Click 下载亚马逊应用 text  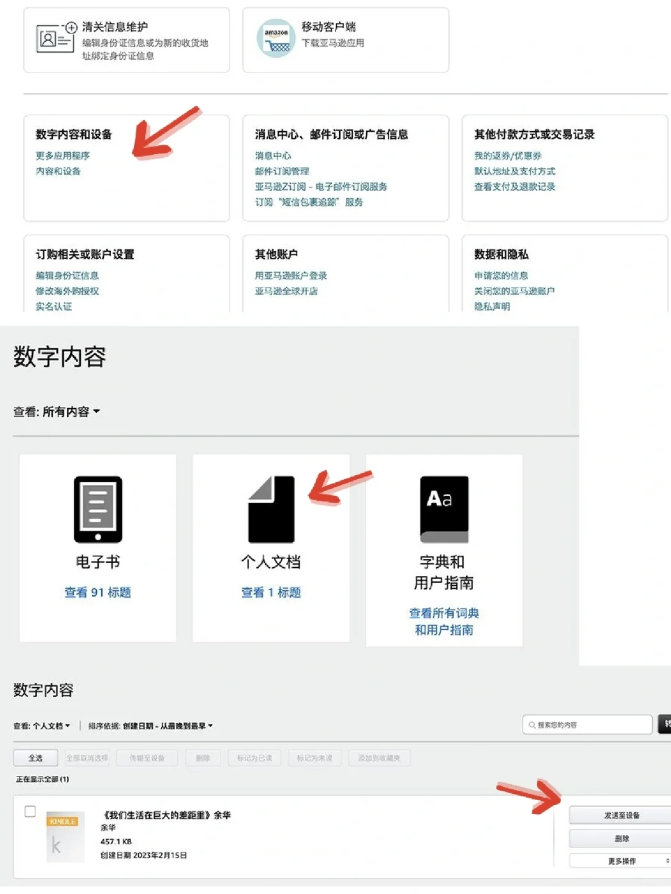(333, 43)
